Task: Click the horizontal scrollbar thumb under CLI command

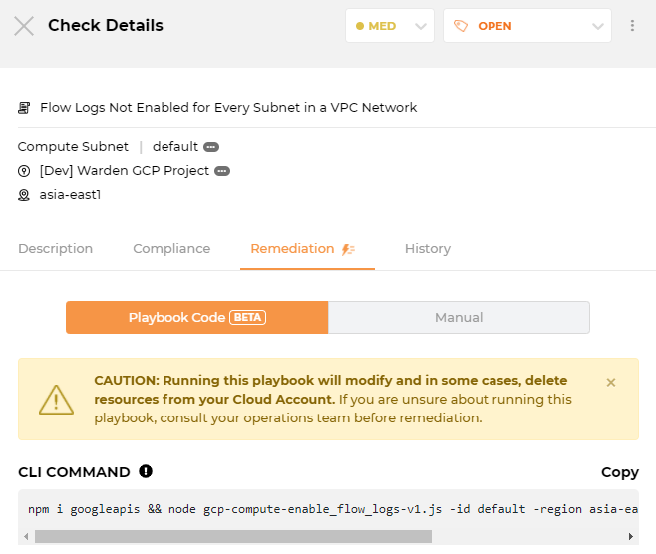Action: [x=233, y=536]
